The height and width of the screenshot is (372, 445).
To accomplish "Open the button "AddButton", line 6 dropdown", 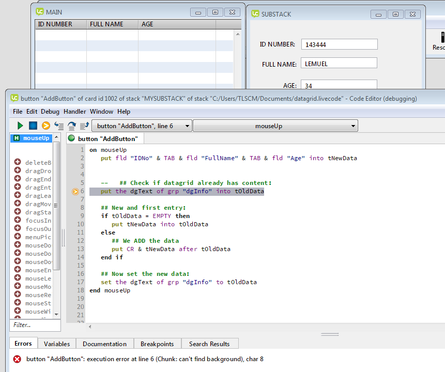I will [142, 126].
